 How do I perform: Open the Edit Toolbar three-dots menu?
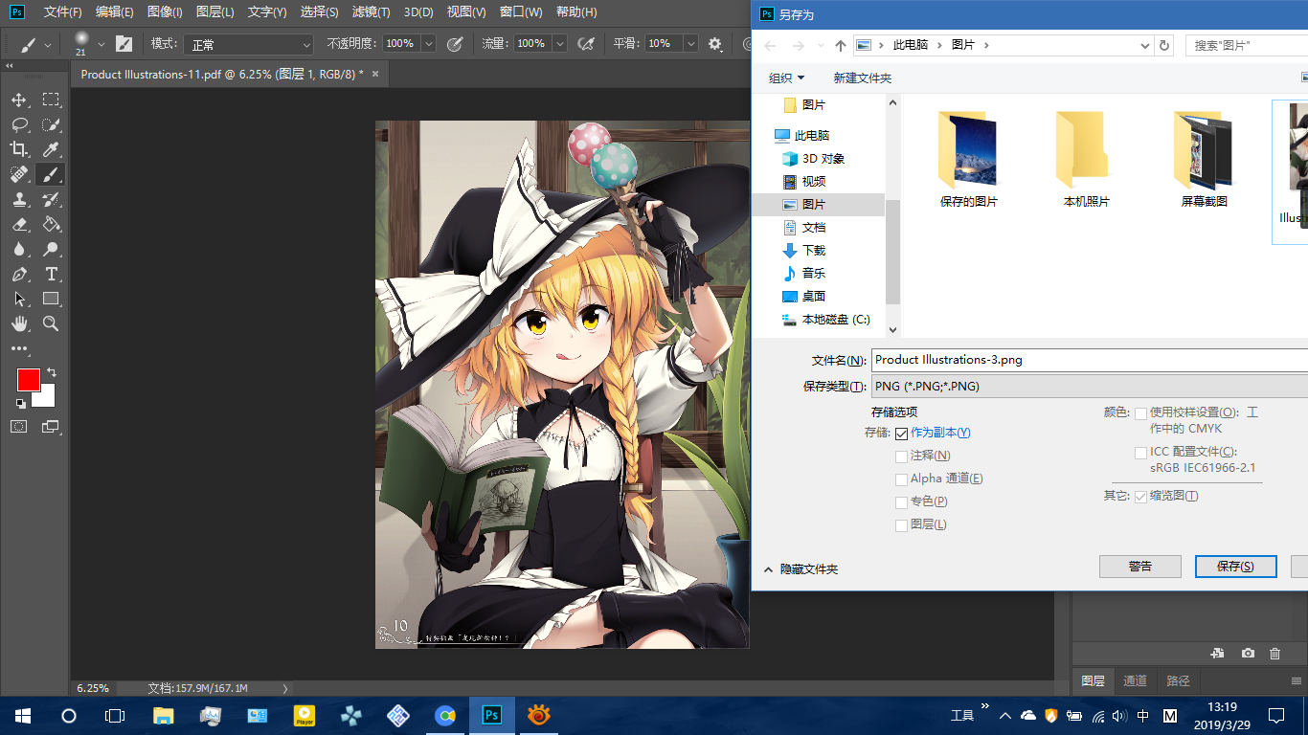pyautogui.click(x=19, y=349)
